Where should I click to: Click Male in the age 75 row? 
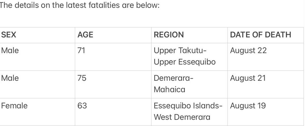(10, 78)
